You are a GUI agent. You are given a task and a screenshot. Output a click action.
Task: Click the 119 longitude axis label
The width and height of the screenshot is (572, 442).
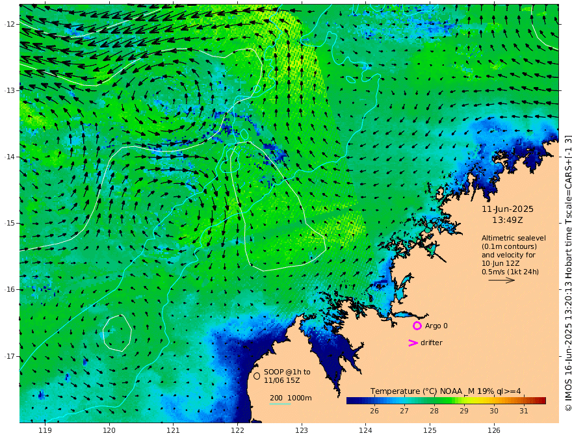[x=45, y=431]
